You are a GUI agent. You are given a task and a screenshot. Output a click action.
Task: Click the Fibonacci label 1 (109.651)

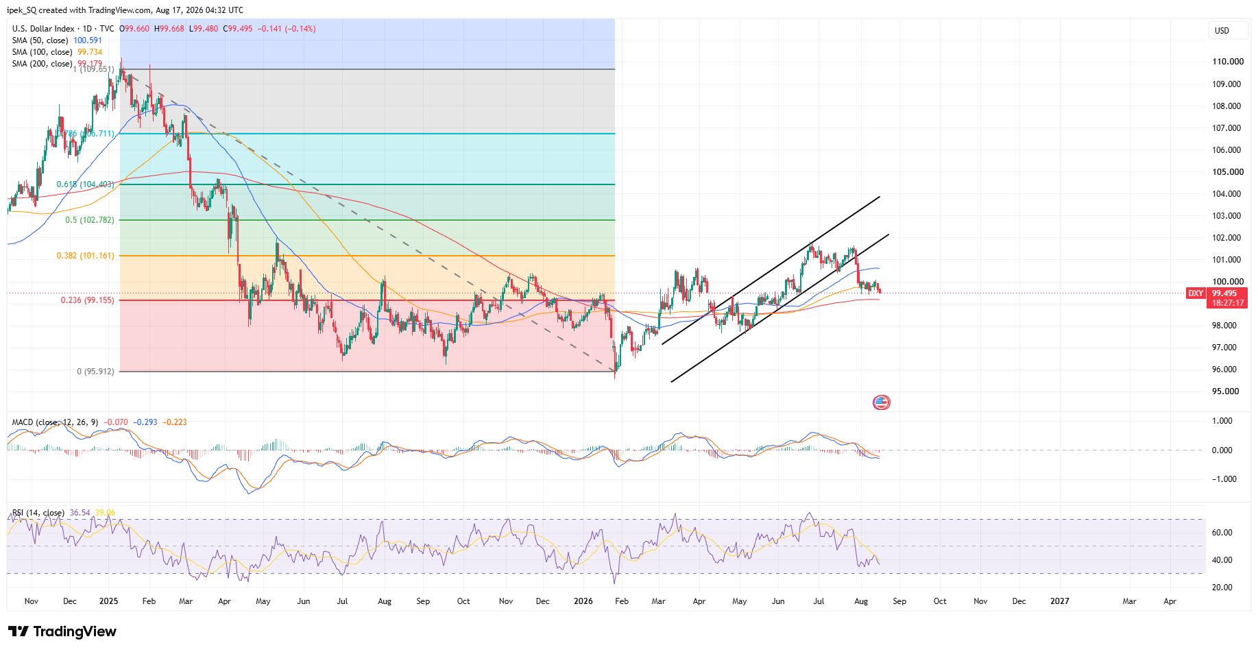tap(94, 69)
